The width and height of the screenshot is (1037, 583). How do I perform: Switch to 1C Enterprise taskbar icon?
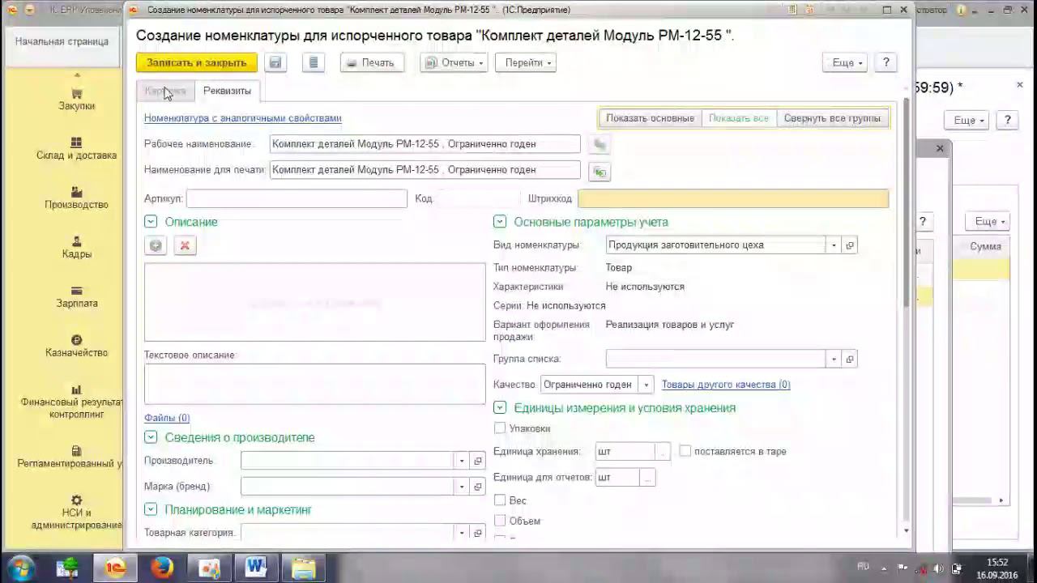pos(115,568)
